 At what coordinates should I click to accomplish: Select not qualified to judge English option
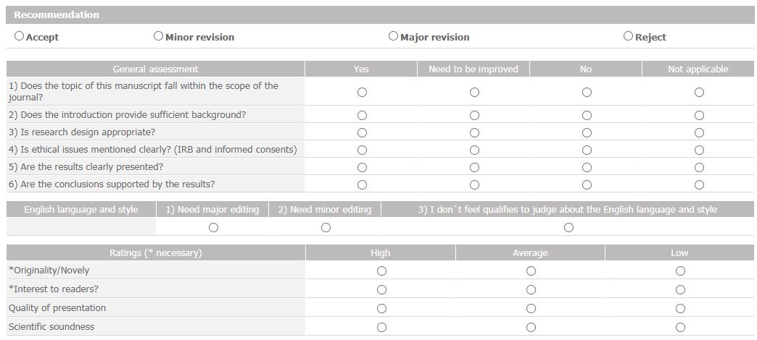[568, 227]
